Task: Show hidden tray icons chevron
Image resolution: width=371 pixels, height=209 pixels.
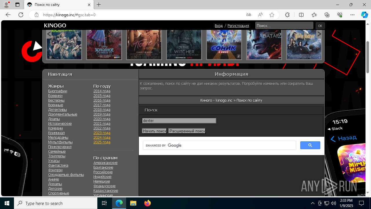Action: pyautogui.click(x=312, y=203)
